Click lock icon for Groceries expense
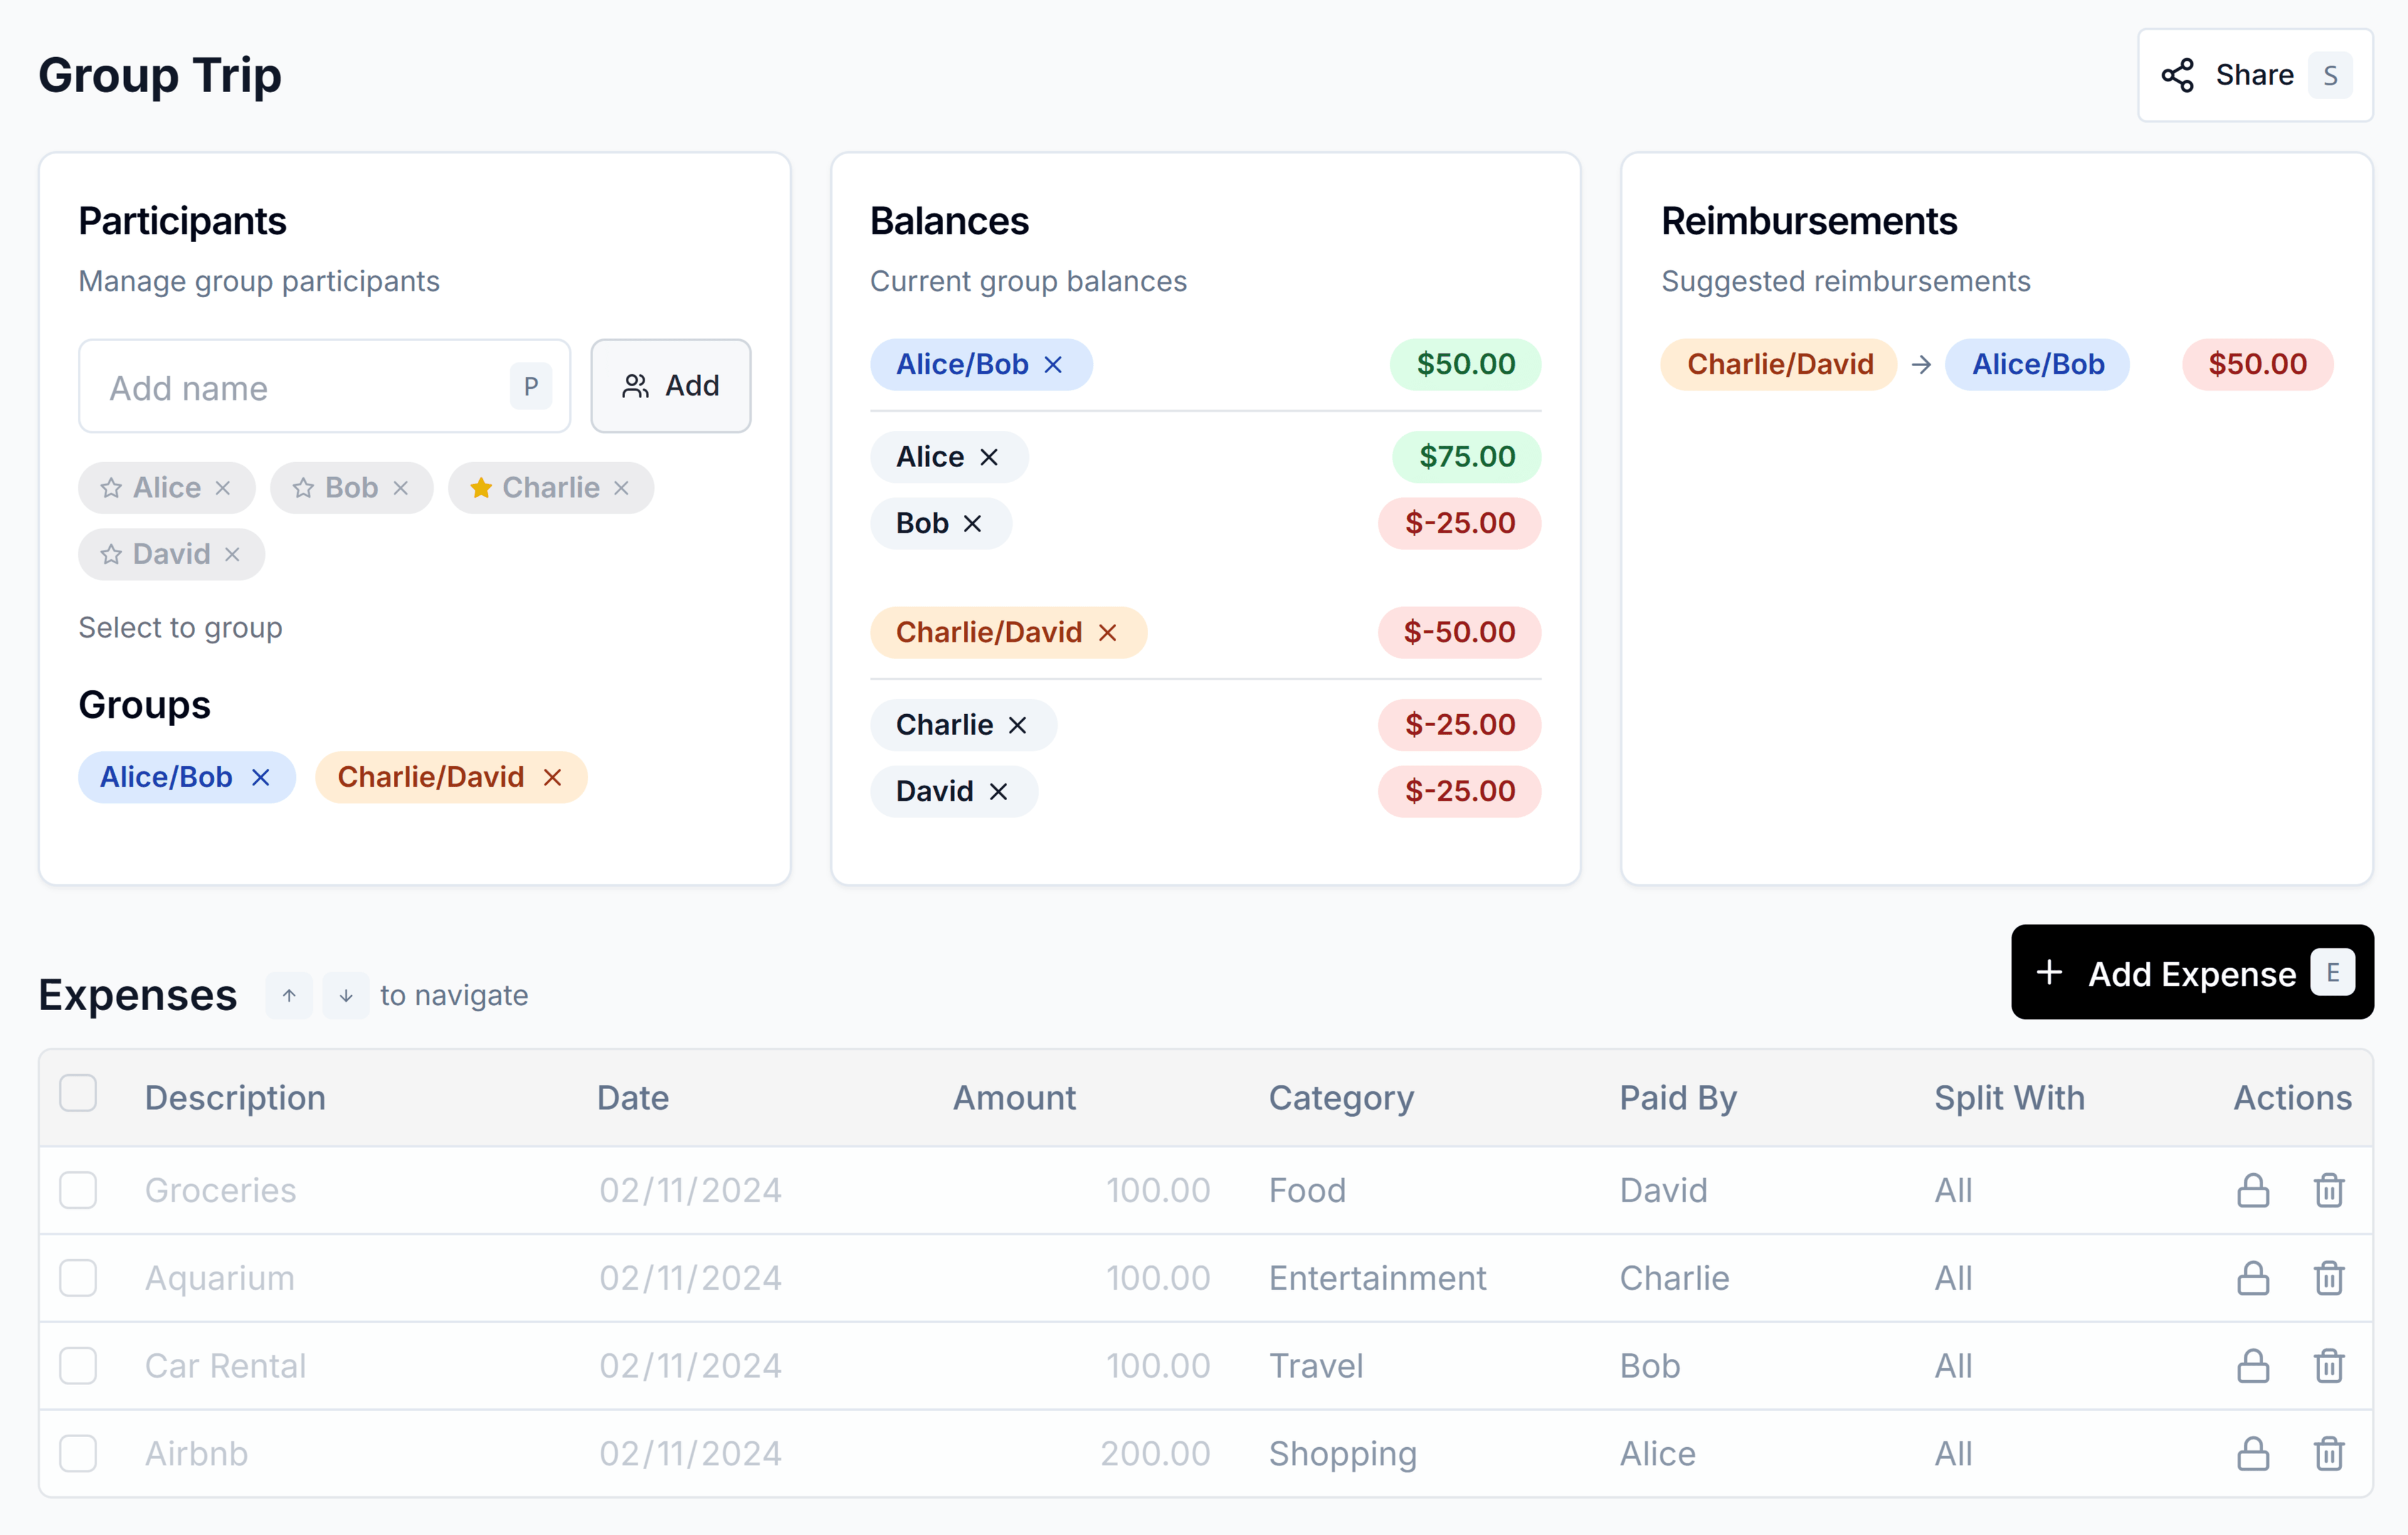The height and width of the screenshot is (1535, 2408). [x=2252, y=1189]
